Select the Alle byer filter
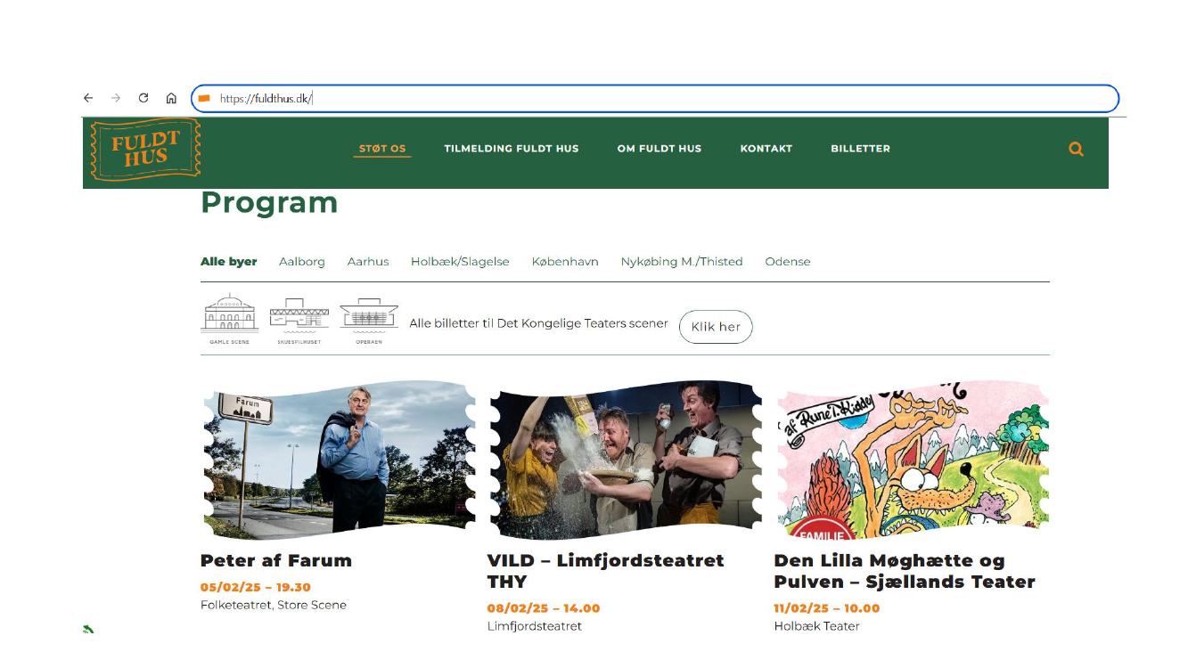The width and height of the screenshot is (1188, 668). [x=229, y=262]
